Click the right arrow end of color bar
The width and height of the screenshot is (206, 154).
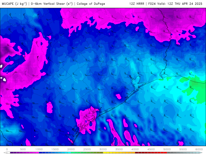(x=201, y=153)
